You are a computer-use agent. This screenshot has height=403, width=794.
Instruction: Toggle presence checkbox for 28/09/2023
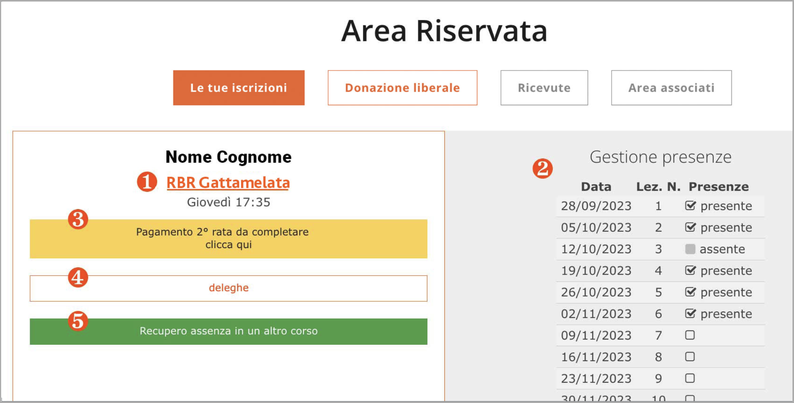(x=690, y=206)
